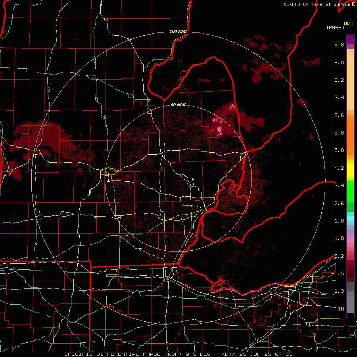Click the 100 NMI range ring label
357x357 pixels.
(178, 31)
